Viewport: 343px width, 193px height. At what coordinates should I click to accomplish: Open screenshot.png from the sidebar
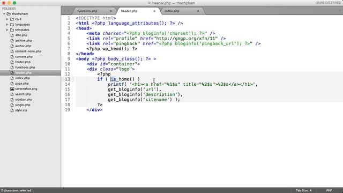[x=26, y=89]
